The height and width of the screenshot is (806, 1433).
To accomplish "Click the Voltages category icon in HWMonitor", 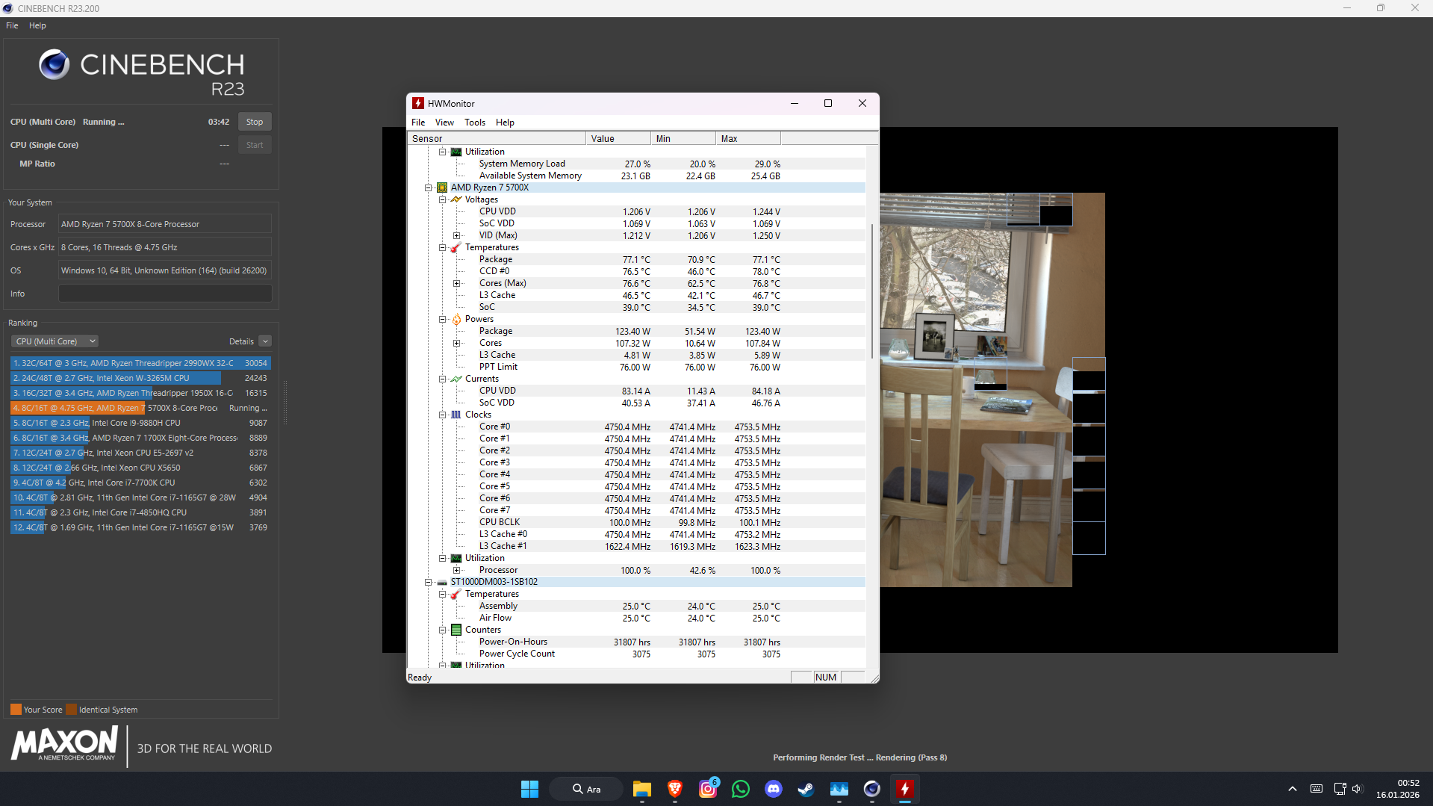I will 456,199.
